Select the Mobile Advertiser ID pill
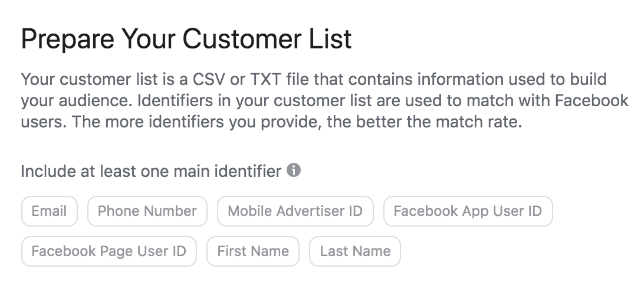644x282 pixels. (295, 211)
